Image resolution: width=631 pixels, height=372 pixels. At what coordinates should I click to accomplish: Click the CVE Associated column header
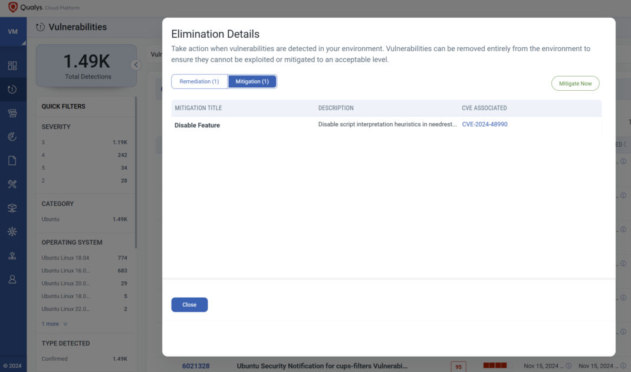[x=484, y=108]
